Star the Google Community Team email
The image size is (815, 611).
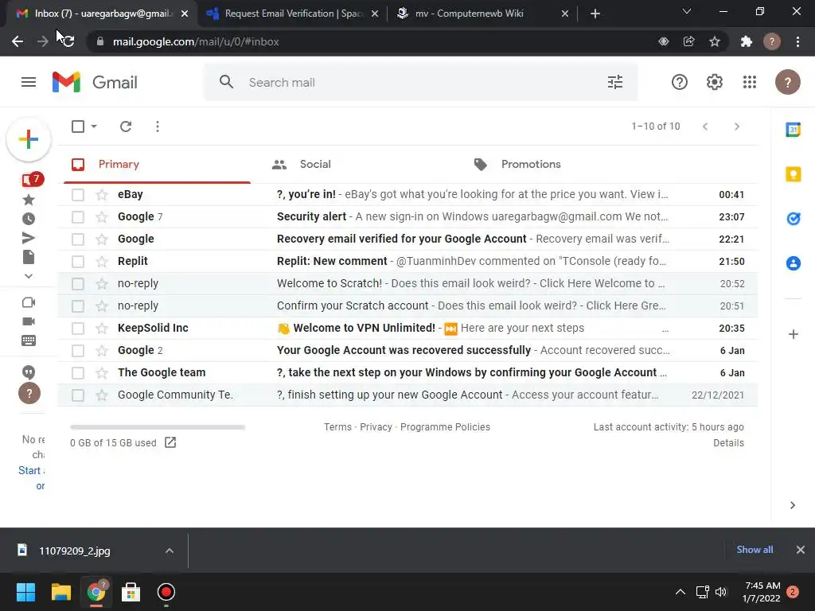102,395
